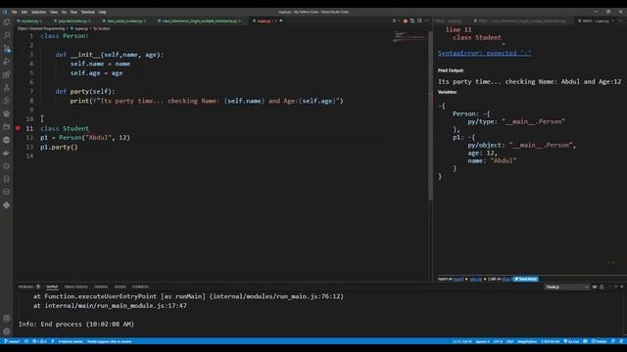Open the output channel dropdown
Image resolution: width=627 pixels, height=352 pixels.
click(x=566, y=286)
